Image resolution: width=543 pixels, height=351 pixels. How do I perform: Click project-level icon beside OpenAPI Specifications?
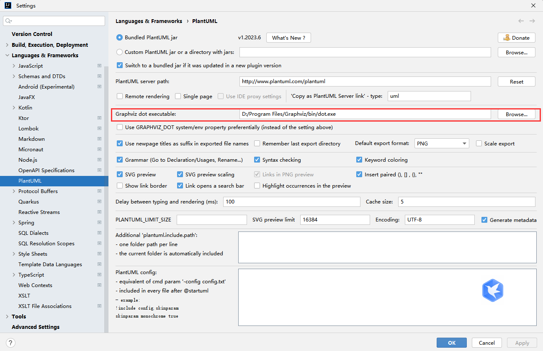point(99,170)
